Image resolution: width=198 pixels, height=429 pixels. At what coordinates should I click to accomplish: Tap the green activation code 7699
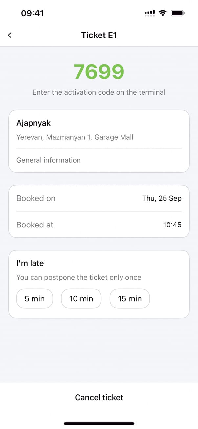[99, 72]
